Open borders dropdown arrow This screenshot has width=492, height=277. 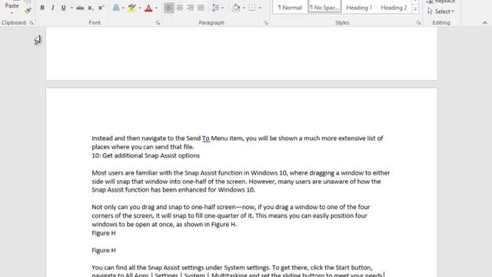point(260,8)
